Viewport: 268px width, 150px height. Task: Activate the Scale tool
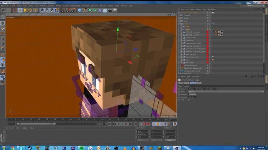click(x=25, y=10)
